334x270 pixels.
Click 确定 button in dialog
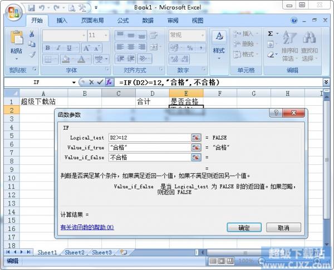(244, 228)
